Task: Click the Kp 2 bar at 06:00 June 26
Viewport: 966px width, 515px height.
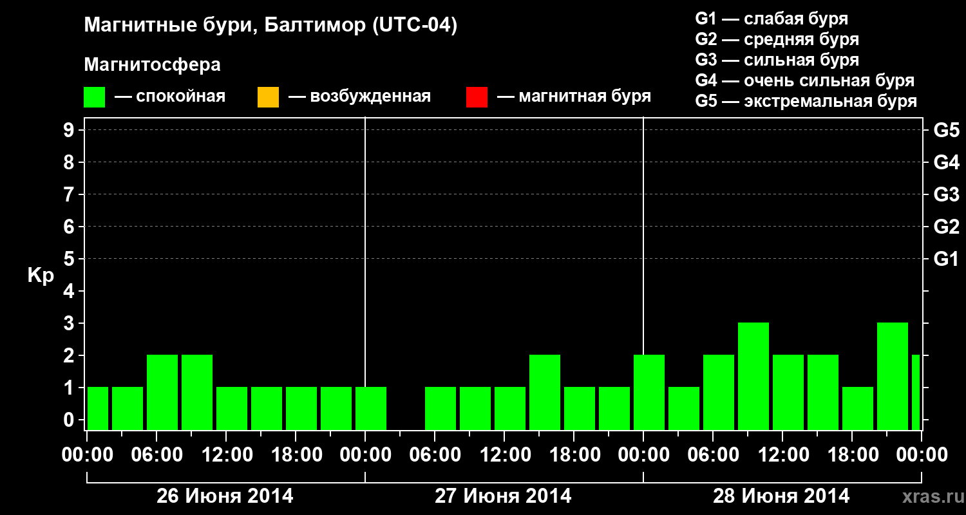Action: pyautogui.click(x=162, y=392)
